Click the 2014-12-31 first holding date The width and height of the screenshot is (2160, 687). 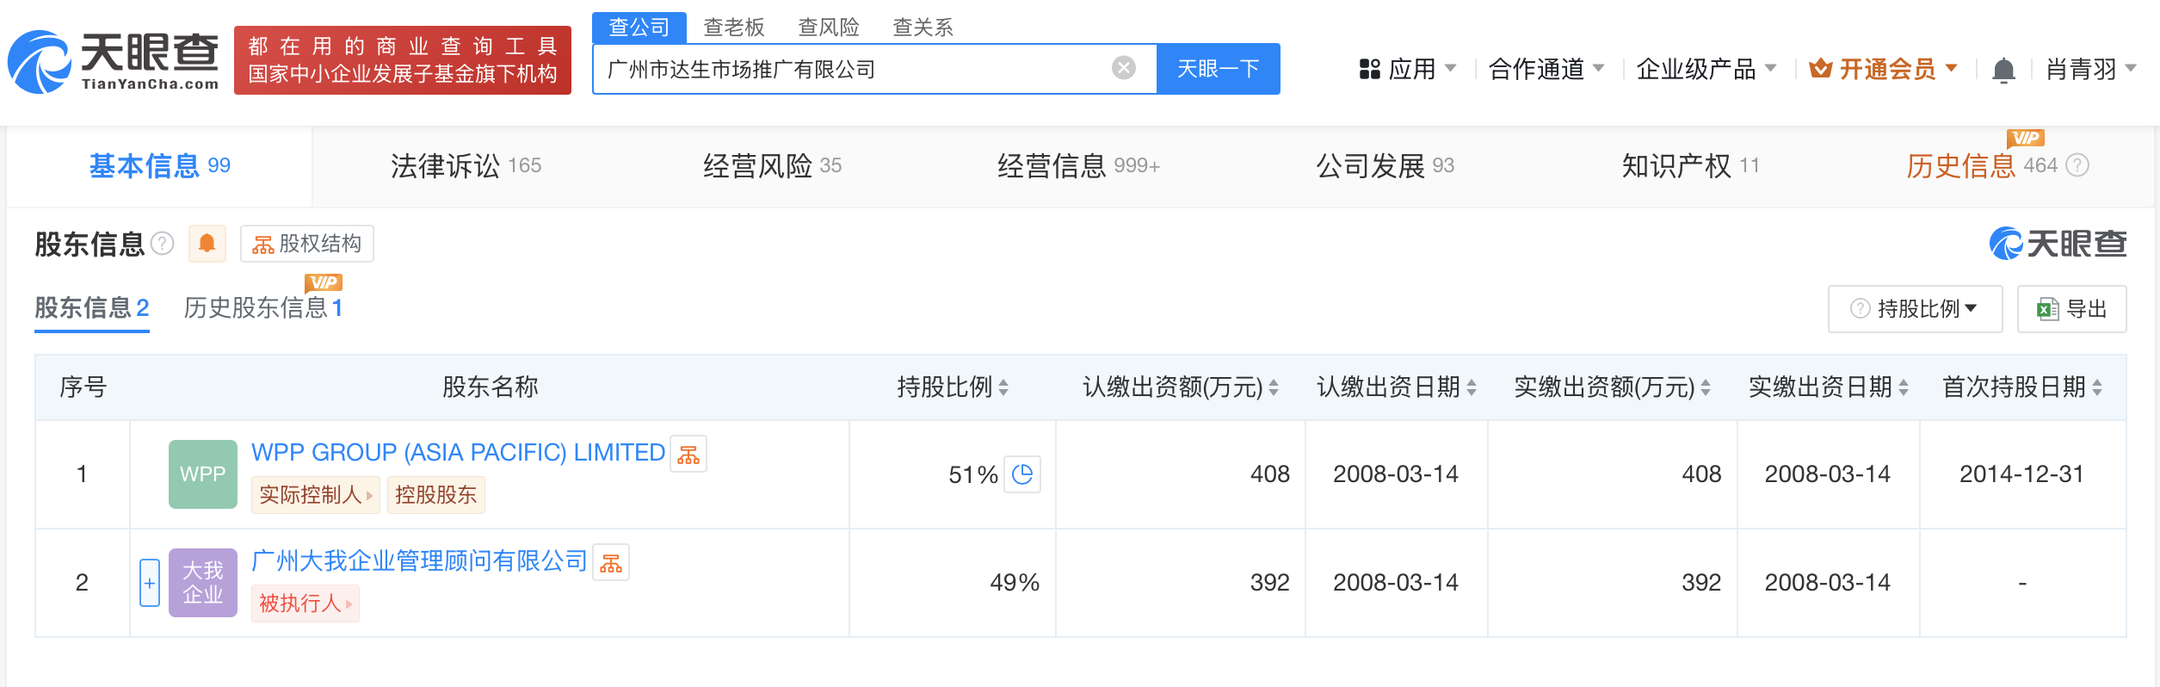[x=2021, y=474]
